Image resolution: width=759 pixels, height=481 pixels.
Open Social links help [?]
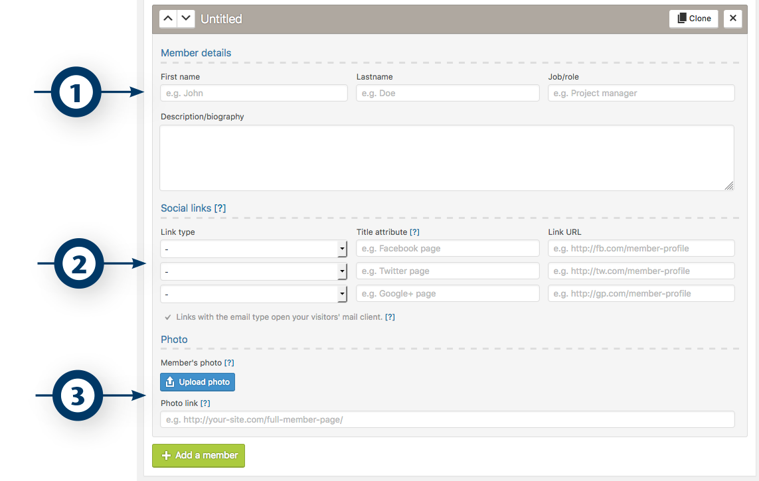[220, 208]
